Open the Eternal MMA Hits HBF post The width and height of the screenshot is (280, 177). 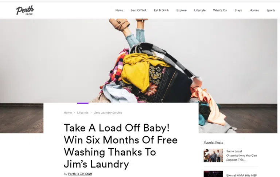pos(241,176)
